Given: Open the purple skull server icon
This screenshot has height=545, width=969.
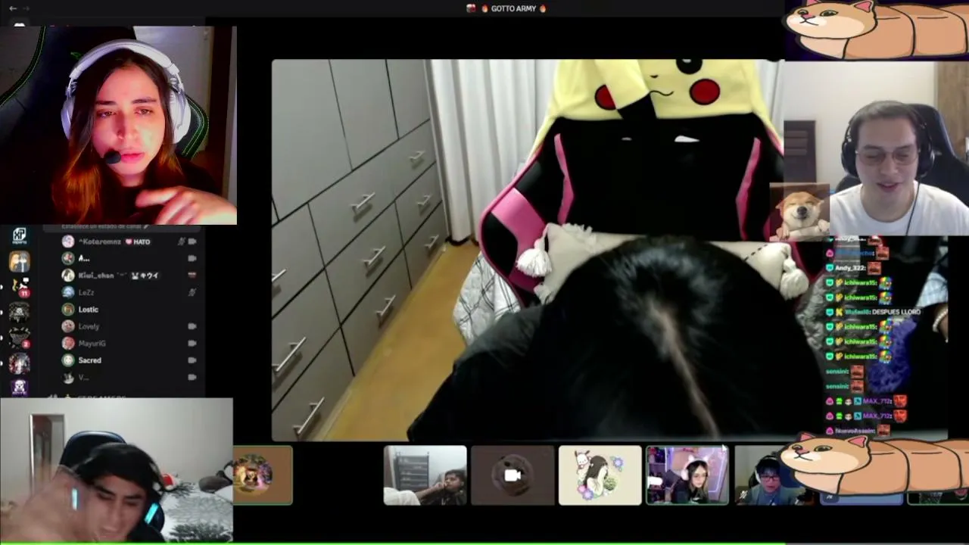Looking at the screenshot, I should (19, 388).
